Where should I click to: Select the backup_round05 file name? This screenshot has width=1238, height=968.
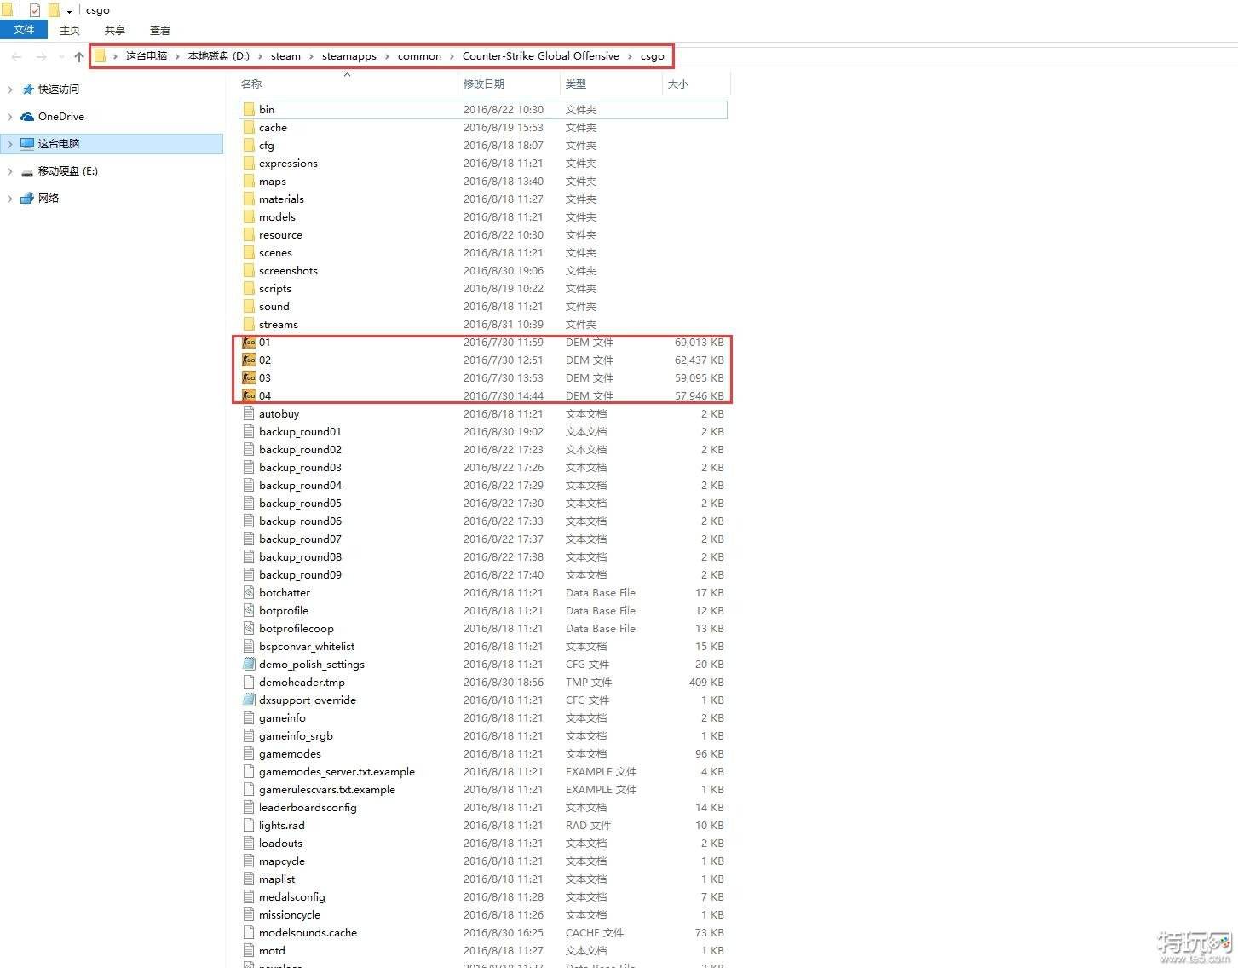tap(300, 503)
